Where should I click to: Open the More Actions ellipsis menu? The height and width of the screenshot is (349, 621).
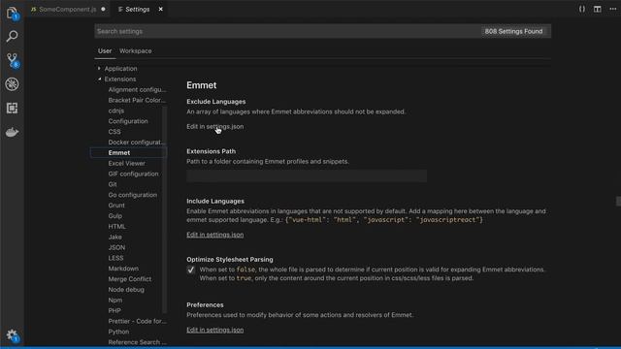coord(612,9)
